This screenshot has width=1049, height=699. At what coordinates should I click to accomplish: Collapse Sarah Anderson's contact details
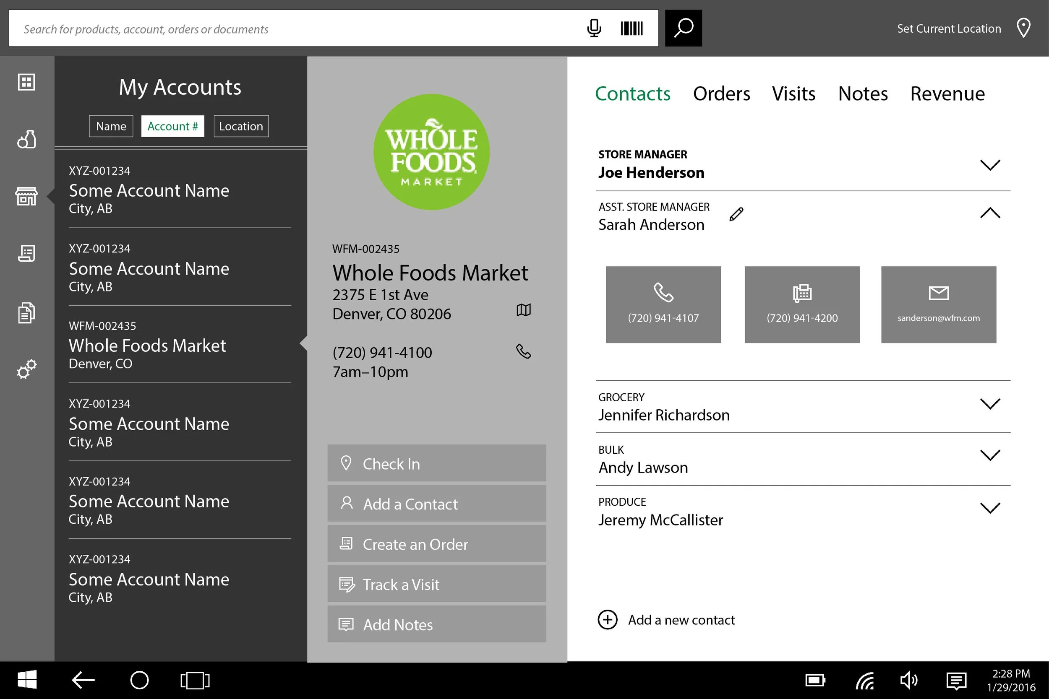[990, 213]
